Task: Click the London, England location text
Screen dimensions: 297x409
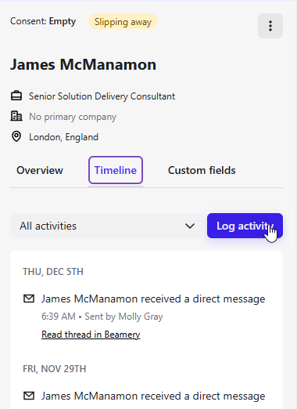Action: (63, 137)
